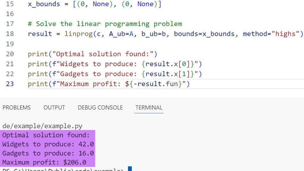Click the empty line 16 number
Viewport: 304px width, 171px height.
click(x=10, y=14)
